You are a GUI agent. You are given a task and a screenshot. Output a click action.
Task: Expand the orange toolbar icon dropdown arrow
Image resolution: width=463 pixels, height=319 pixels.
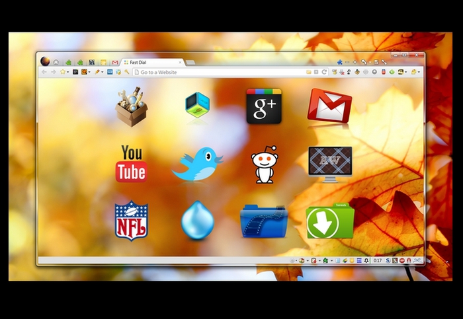point(89,72)
